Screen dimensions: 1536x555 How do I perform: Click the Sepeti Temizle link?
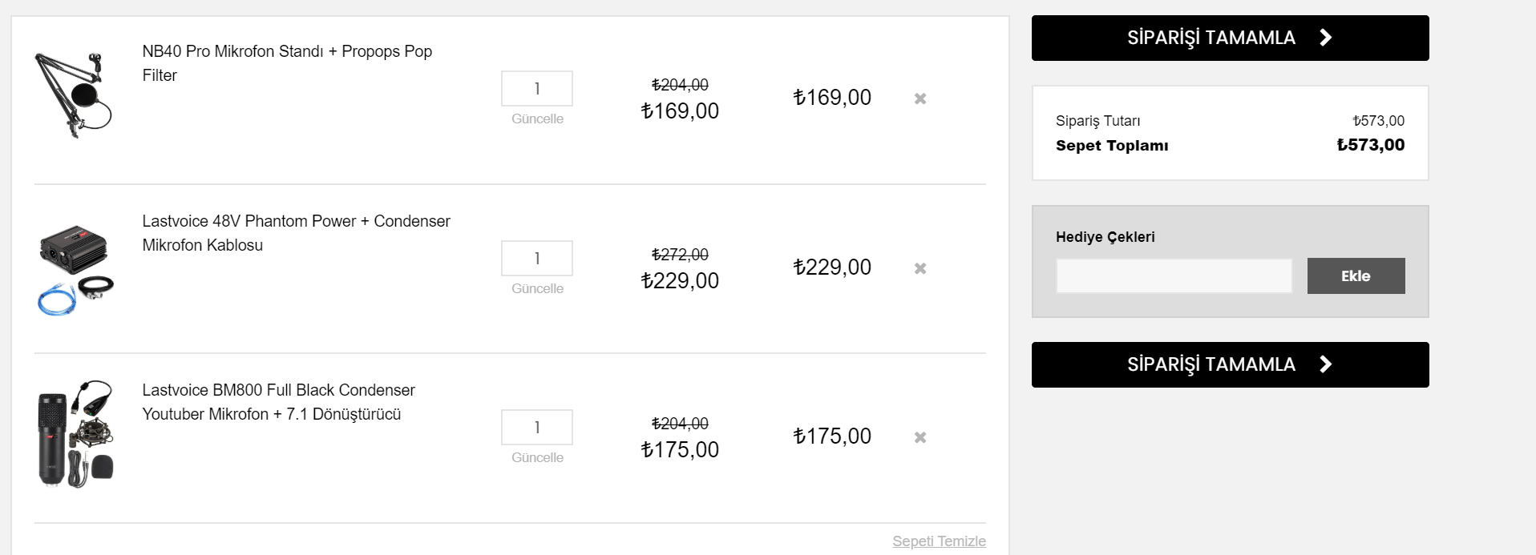tap(939, 541)
